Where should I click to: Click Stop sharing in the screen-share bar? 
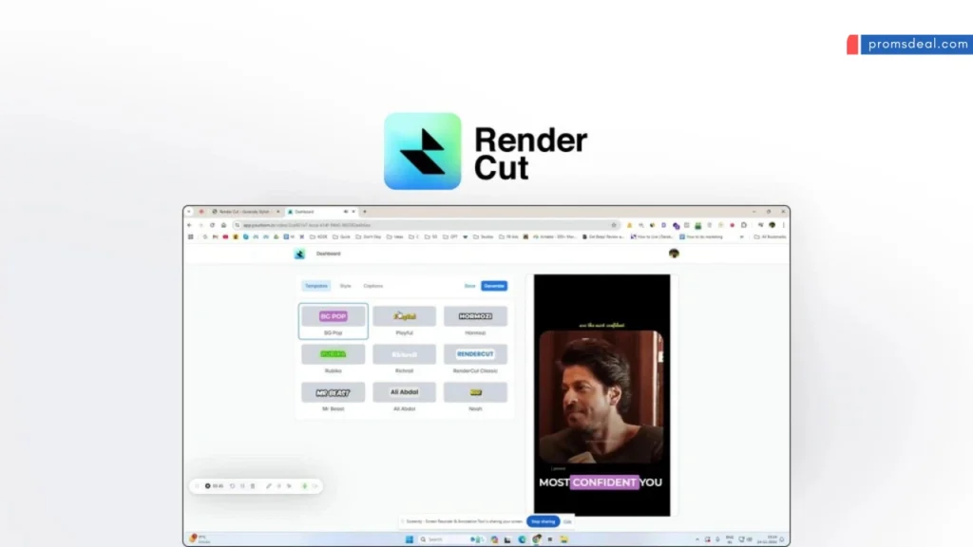point(544,520)
